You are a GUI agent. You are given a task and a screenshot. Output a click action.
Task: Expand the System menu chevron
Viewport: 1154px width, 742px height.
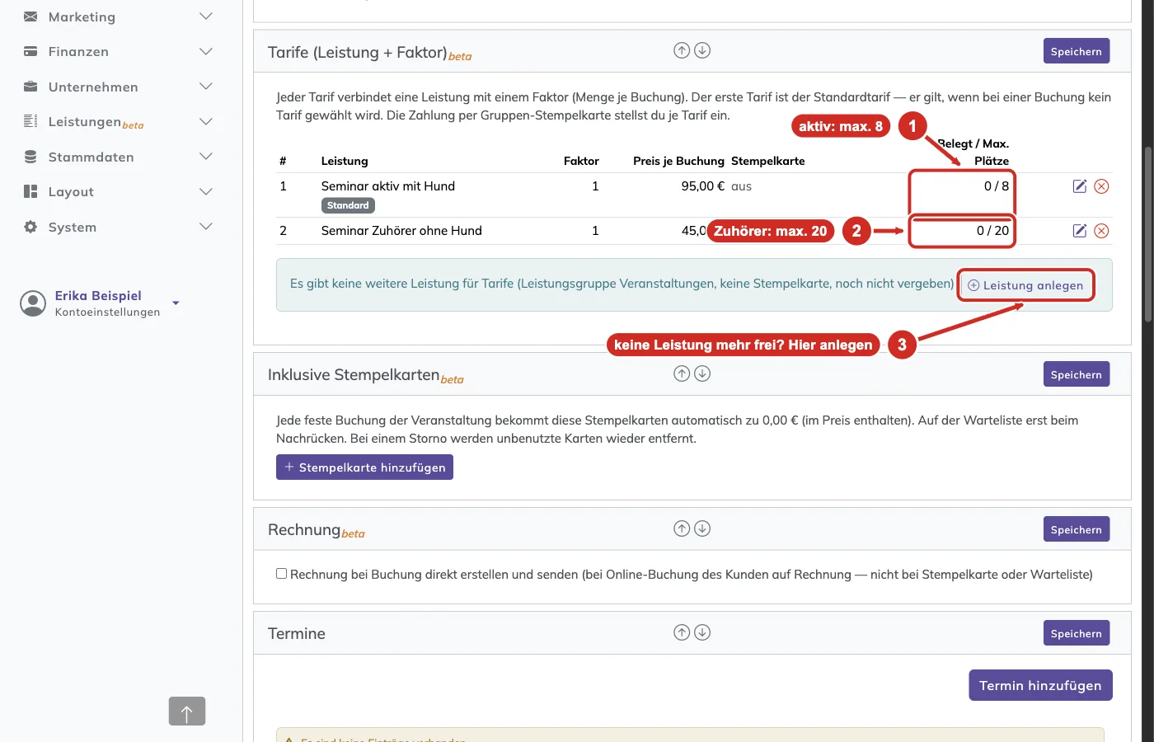click(x=206, y=227)
